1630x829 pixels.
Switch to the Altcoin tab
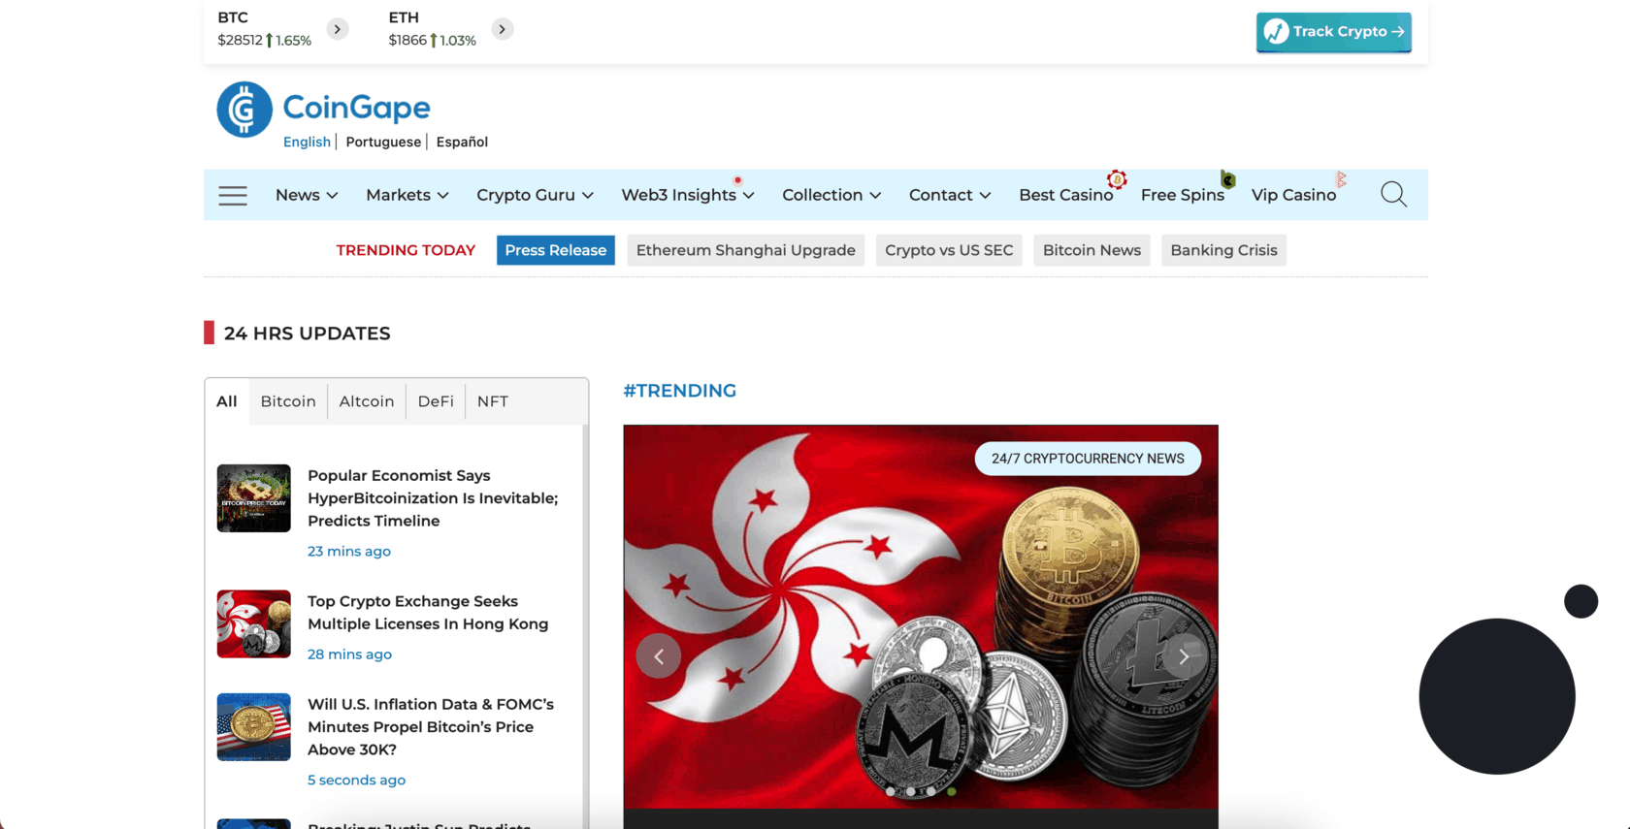click(367, 401)
